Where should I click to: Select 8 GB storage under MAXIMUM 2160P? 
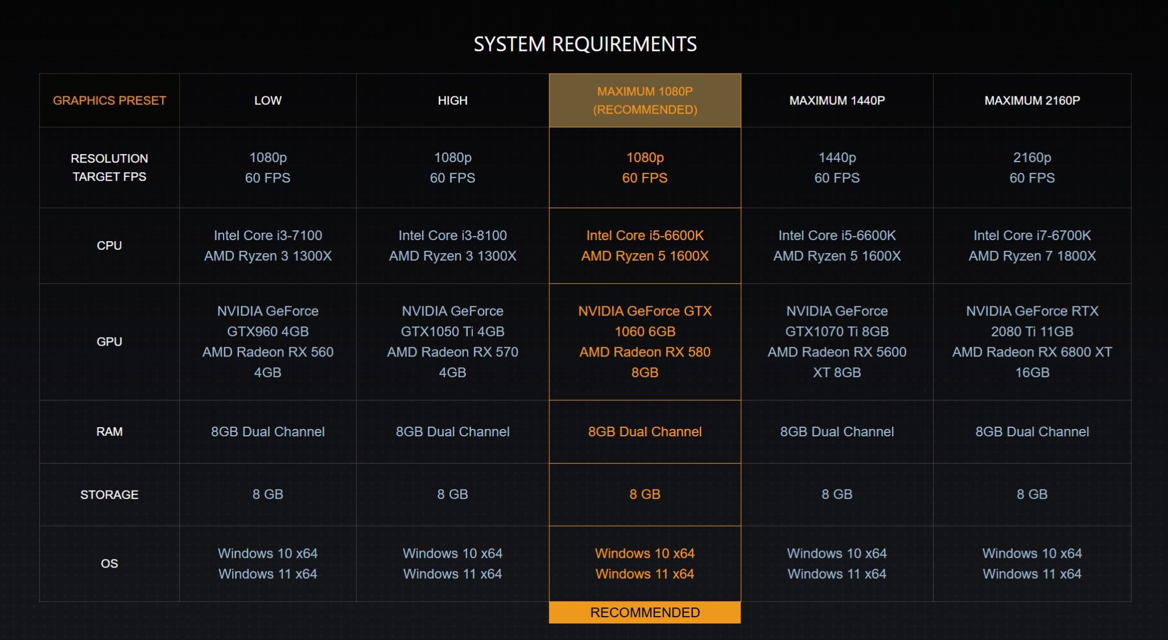pyautogui.click(x=1032, y=495)
